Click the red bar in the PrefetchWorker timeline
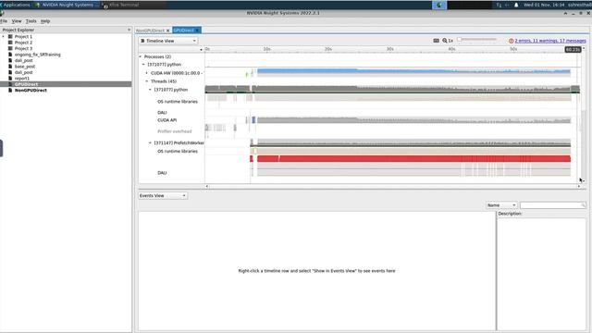 click(x=413, y=158)
